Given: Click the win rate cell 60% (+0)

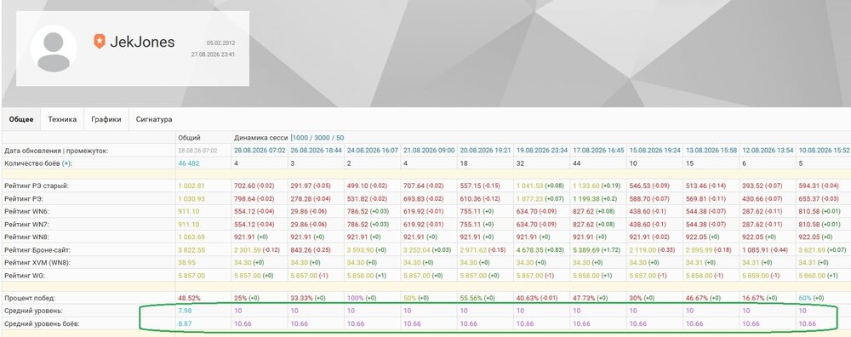Looking at the screenshot, I should [x=811, y=299].
